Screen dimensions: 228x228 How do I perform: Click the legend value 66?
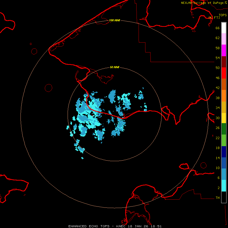click(x=218, y=28)
